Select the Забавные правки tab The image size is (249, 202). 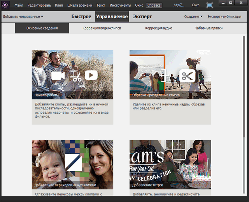[209, 28]
